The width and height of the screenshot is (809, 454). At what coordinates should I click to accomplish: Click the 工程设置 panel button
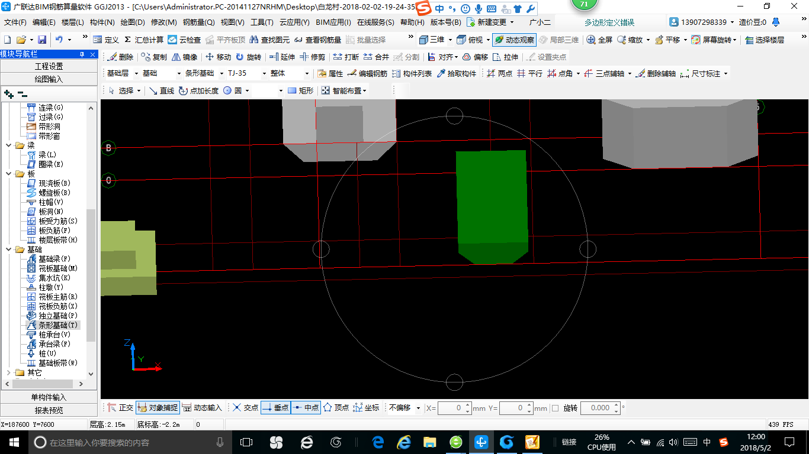pyautogui.click(x=49, y=66)
